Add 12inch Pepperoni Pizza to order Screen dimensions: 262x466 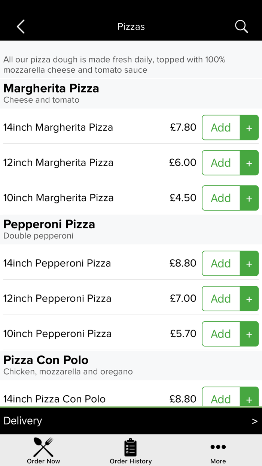click(221, 299)
